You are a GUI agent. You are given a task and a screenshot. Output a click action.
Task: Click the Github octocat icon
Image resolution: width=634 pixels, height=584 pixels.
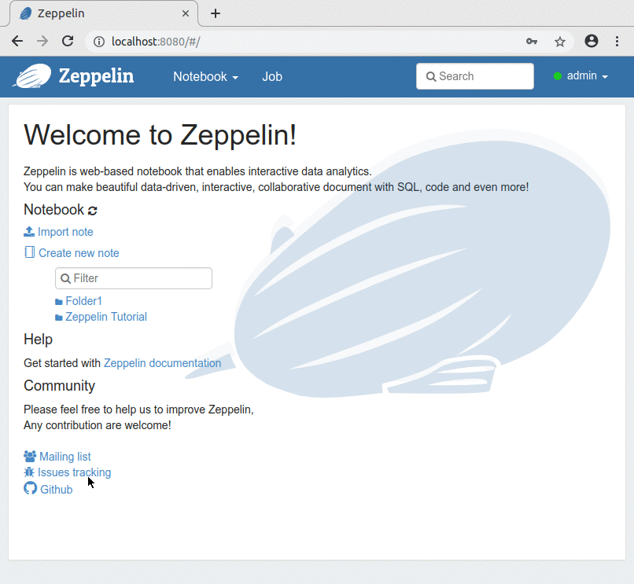31,488
